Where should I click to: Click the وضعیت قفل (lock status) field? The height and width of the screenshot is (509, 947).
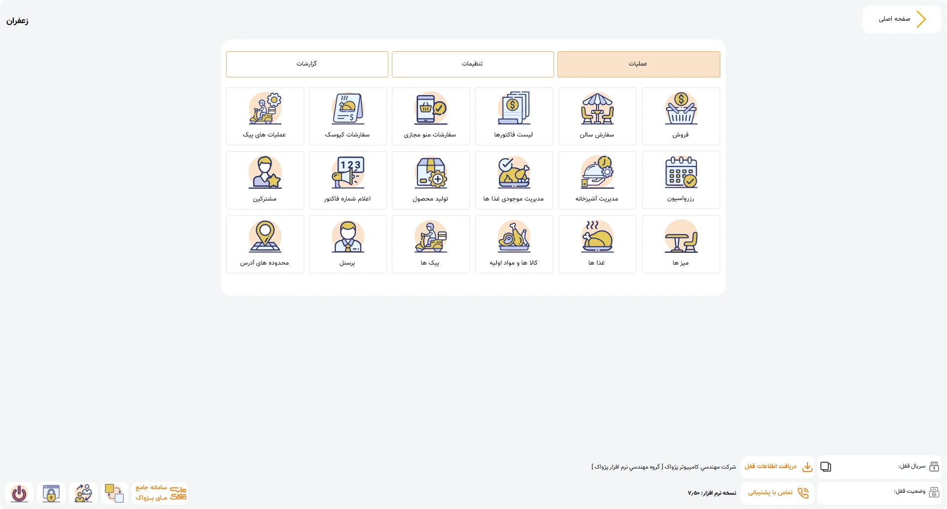pyautogui.click(x=879, y=493)
